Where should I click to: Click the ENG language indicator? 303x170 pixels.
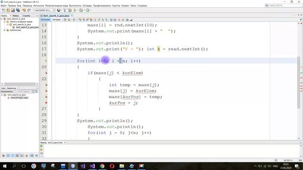click(276, 166)
